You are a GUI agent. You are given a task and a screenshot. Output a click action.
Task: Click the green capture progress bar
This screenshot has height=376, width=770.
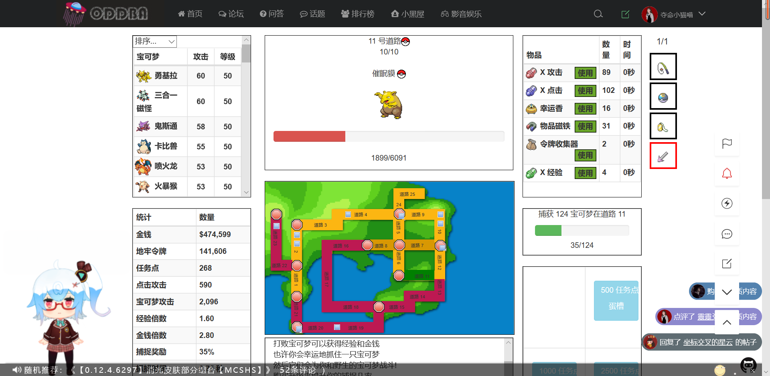pos(548,230)
